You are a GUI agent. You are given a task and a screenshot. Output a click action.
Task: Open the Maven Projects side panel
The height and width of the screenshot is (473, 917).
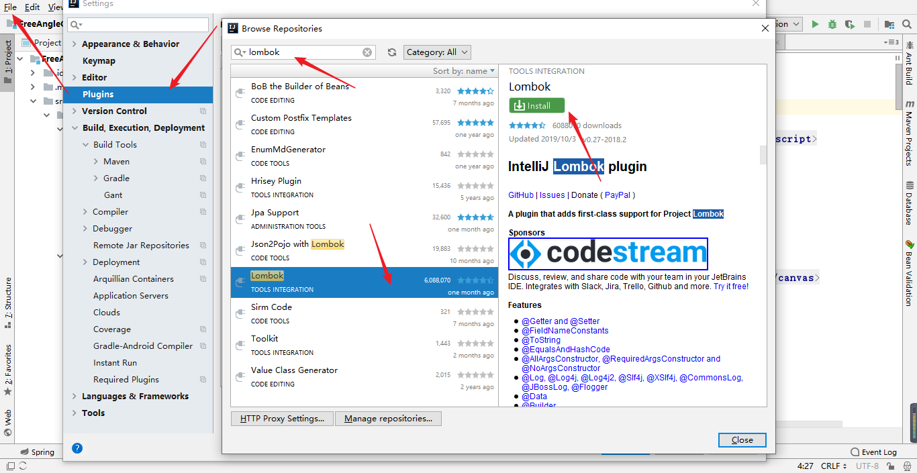(910, 133)
